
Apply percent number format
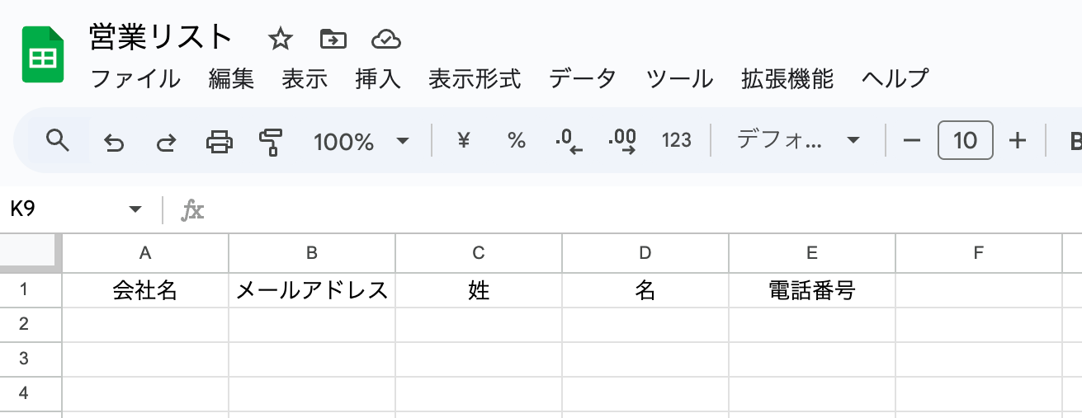tap(517, 141)
